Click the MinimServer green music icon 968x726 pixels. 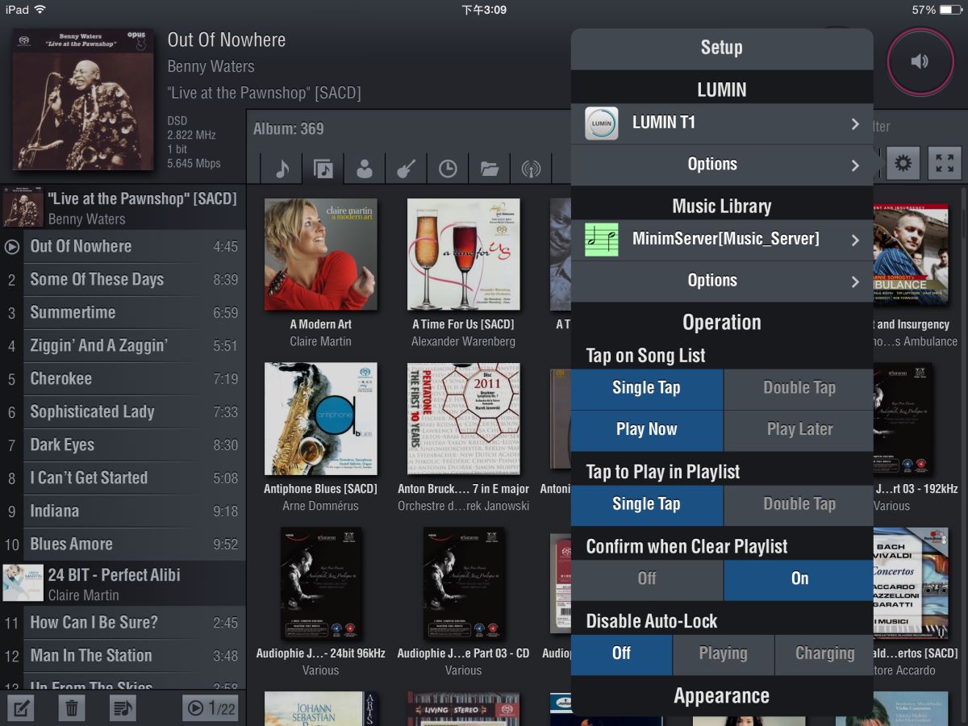point(601,240)
